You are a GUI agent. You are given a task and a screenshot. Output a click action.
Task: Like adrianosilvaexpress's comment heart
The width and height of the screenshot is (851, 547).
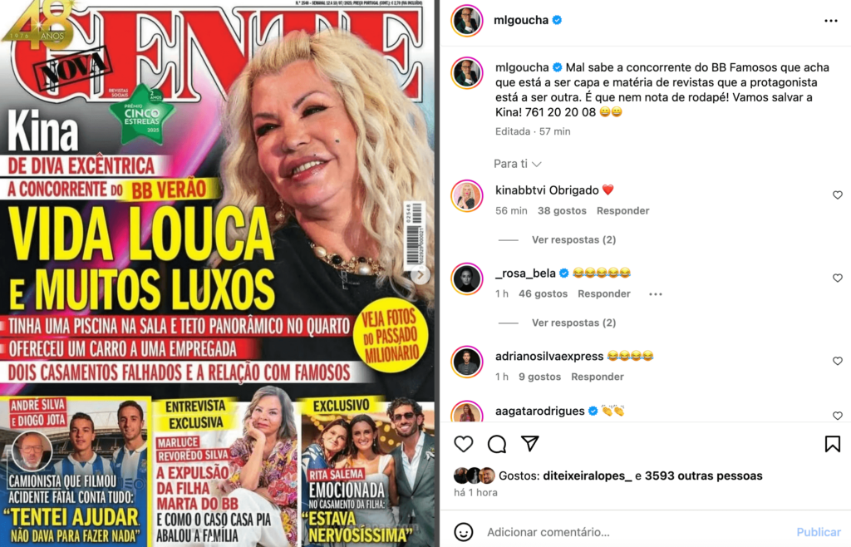point(838,361)
